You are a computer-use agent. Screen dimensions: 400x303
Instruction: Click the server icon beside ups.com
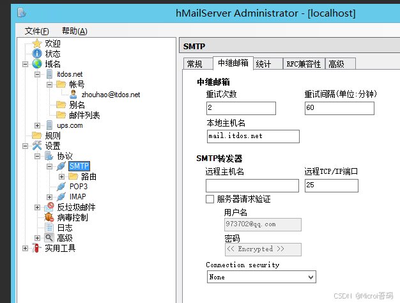(x=49, y=125)
